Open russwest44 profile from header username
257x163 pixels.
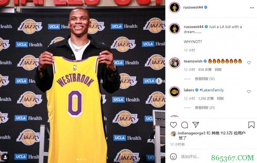coord(193,8)
